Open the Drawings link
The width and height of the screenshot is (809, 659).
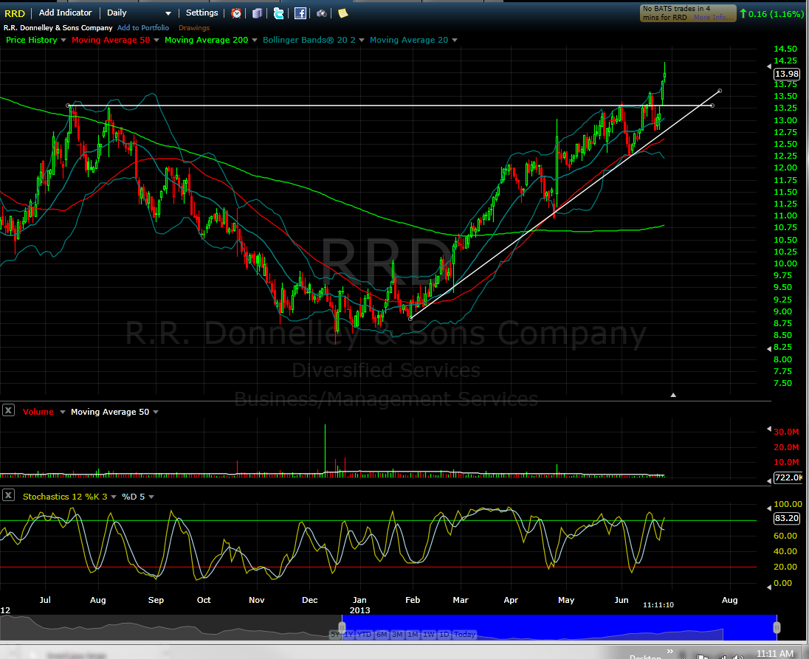tap(194, 28)
